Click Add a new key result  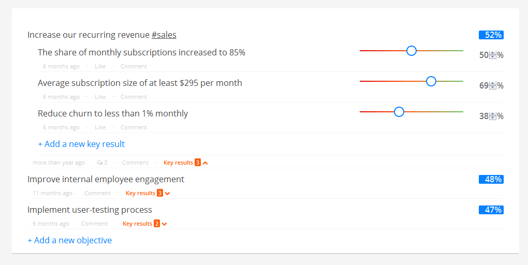click(x=81, y=144)
